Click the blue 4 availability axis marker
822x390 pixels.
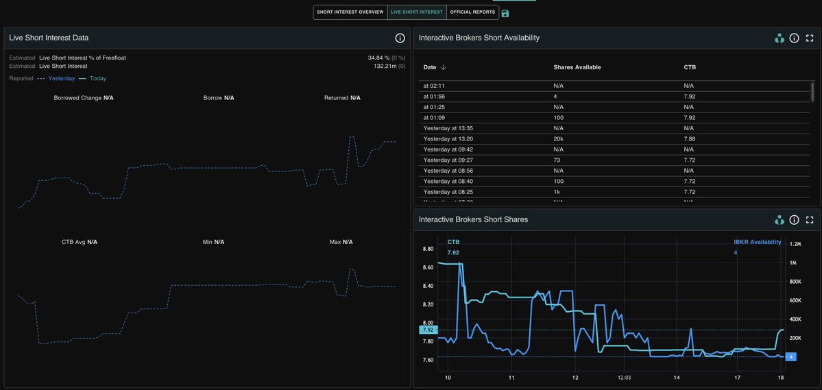790,356
